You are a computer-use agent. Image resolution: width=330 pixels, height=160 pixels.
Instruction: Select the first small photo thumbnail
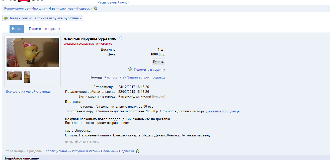(x=15, y=76)
